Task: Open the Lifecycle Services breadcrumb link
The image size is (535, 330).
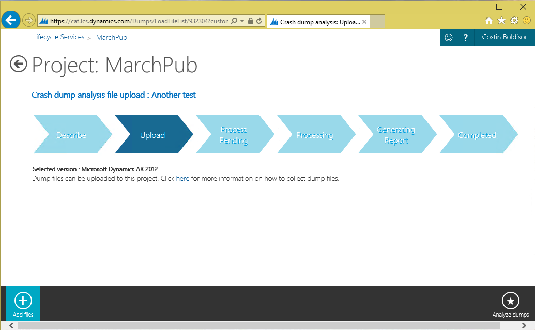Action: [58, 37]
